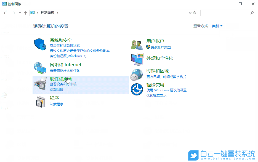
Task: Click 卸载程序 under 程序
Action: click(x=57, y=104)
